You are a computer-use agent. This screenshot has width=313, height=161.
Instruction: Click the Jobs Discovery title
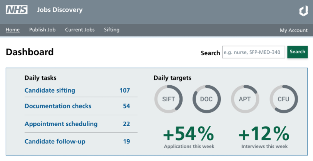coord(60,10)
